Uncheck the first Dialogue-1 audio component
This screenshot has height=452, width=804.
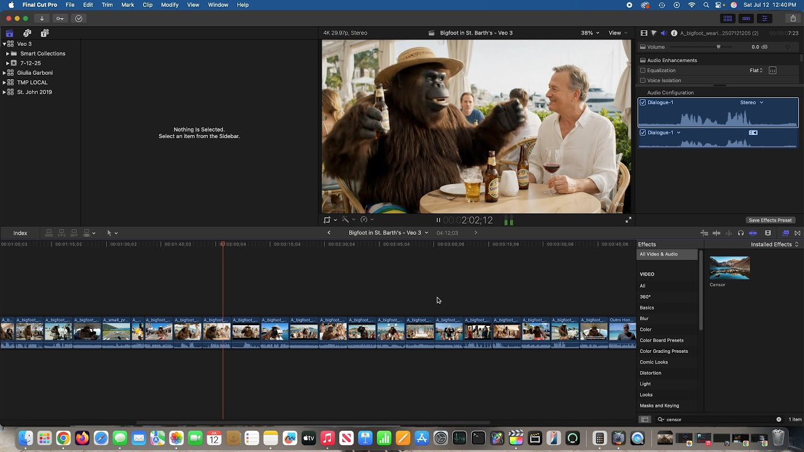[643, 102]
